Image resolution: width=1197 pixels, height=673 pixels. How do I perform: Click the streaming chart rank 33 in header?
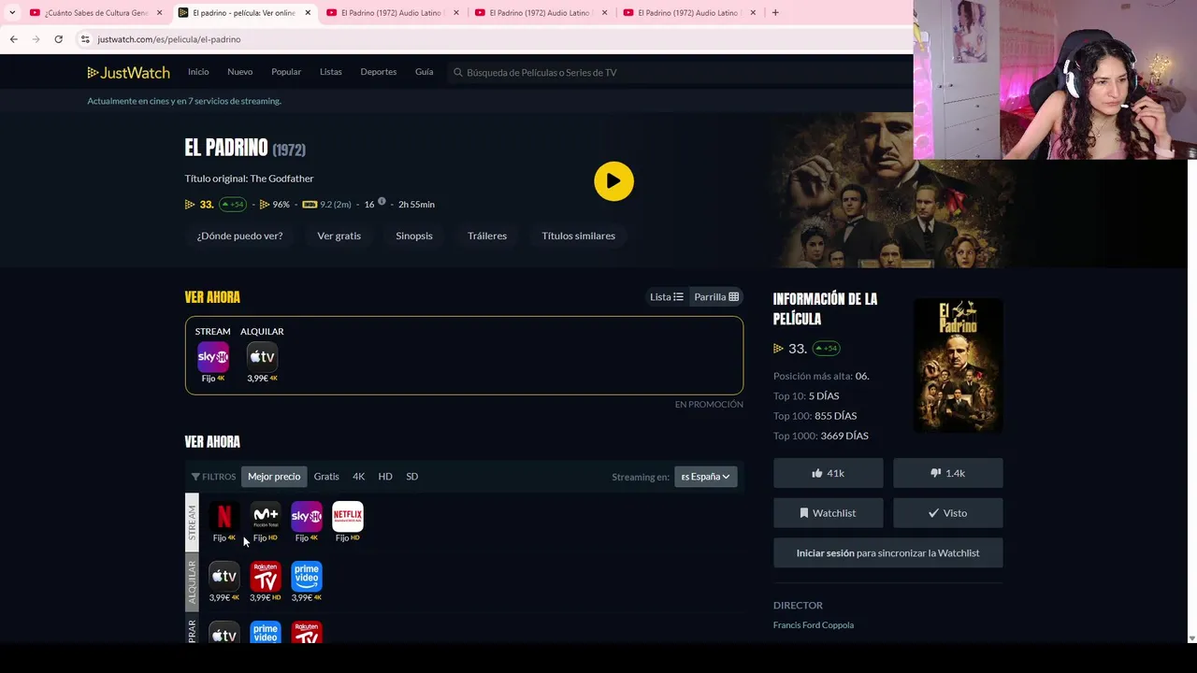click(x=200, y=204)
